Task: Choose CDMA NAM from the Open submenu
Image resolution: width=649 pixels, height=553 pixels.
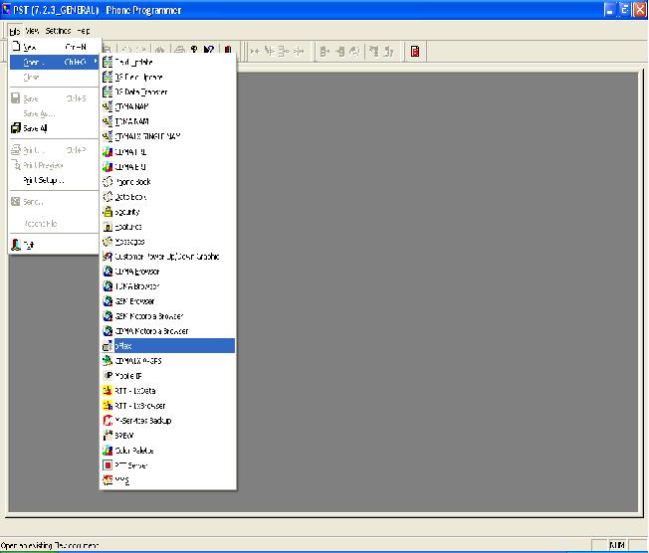Action: (168, 106)
